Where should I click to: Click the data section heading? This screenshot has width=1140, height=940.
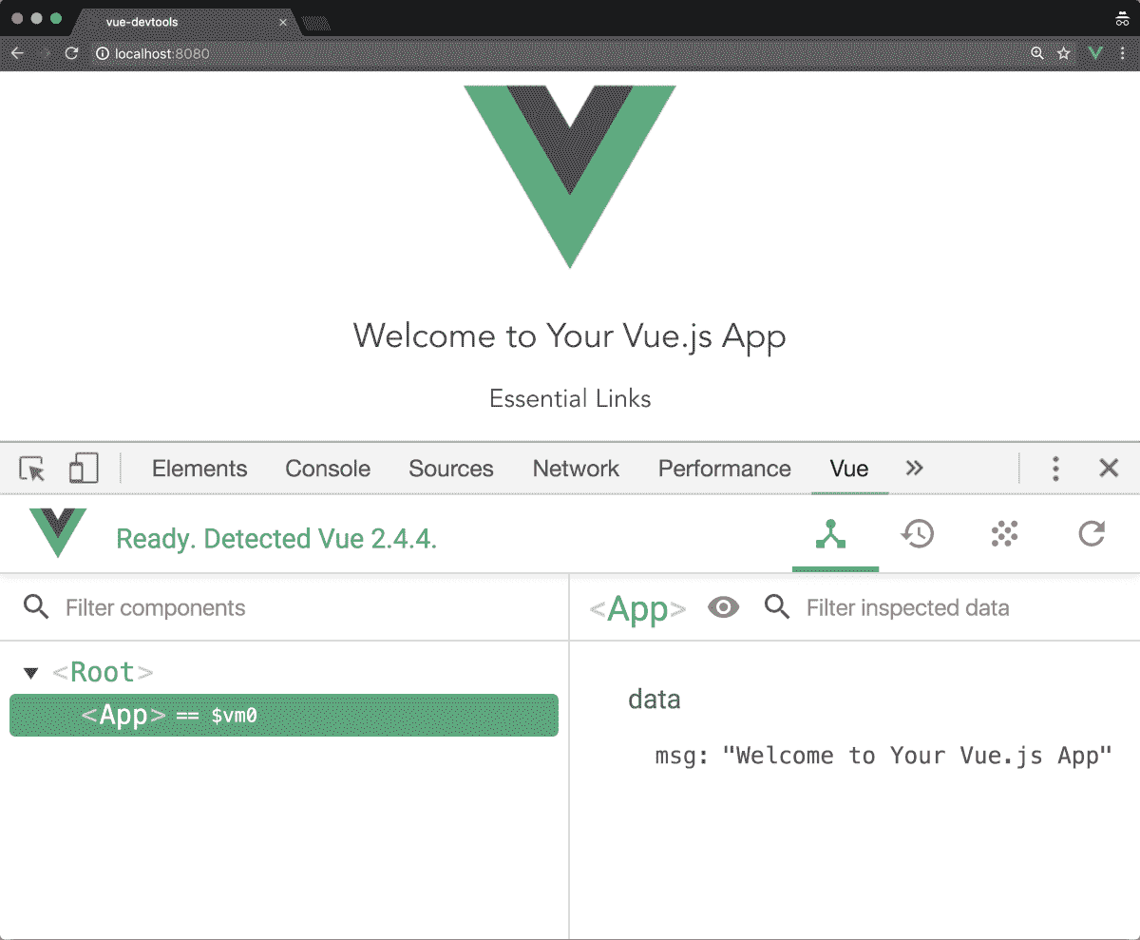655,700
